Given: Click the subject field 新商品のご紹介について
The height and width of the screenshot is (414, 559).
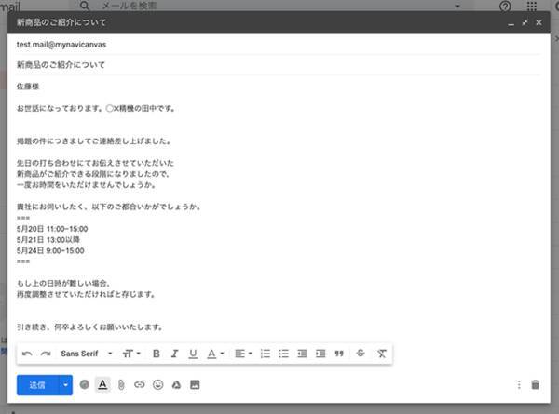Looking at the screenshot, I should coord(278,65).
